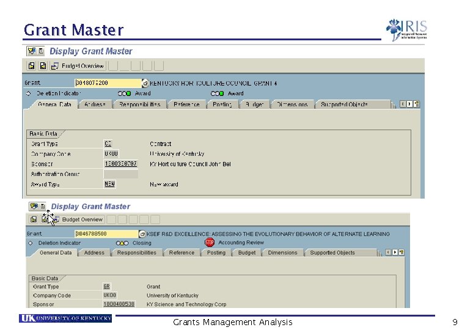Open Budget Overview in the lower Grant Master window

pos(78,219)
